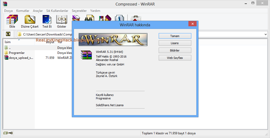Image resolution: width=270 pixels, height=138 pixels.
Task: Click 'Dağıtım: win.rar GmbH' text
Action: [110, 64]
